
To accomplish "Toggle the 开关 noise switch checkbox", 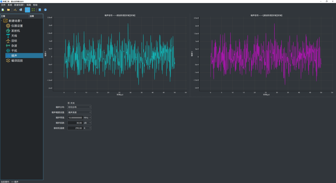I will click(x=69, y=103).
